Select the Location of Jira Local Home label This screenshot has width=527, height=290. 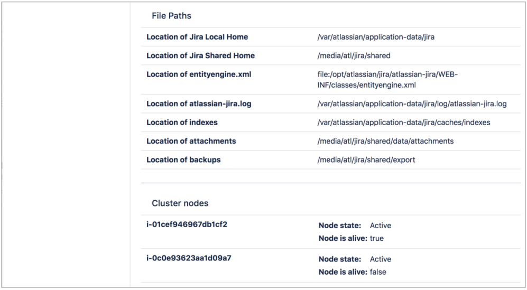[197, 37]
